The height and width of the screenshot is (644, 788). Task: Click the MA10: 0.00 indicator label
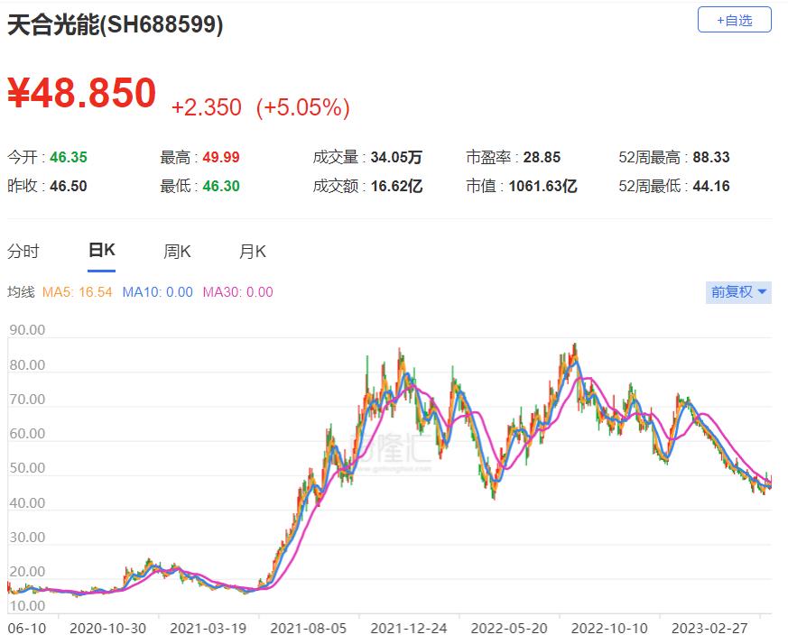(157, 292)
